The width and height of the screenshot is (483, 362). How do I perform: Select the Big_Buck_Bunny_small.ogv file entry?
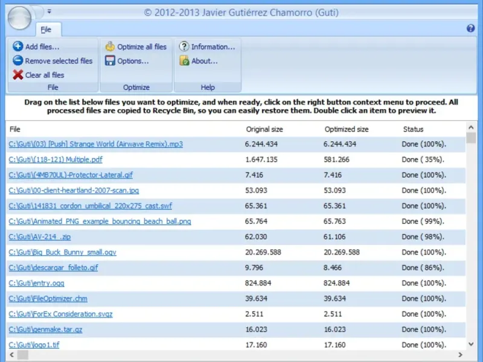pos(62,252)
